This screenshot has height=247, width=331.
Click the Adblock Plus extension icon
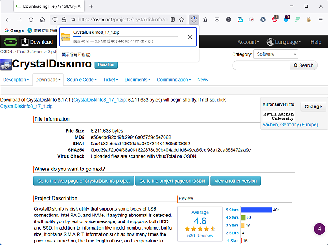click(274, 19)
